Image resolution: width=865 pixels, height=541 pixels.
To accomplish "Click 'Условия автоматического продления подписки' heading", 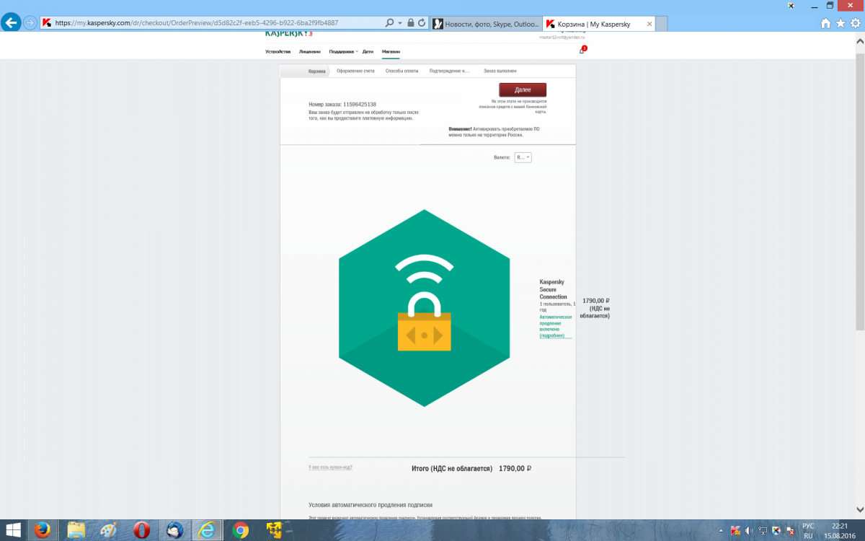I will point(371,505).
